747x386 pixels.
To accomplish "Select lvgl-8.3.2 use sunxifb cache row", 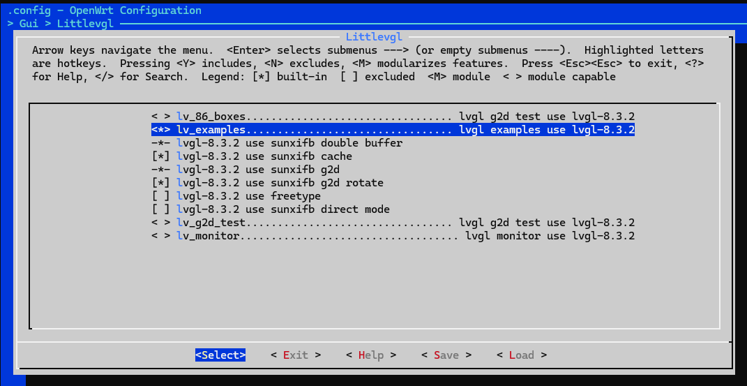I will [252, 156].
